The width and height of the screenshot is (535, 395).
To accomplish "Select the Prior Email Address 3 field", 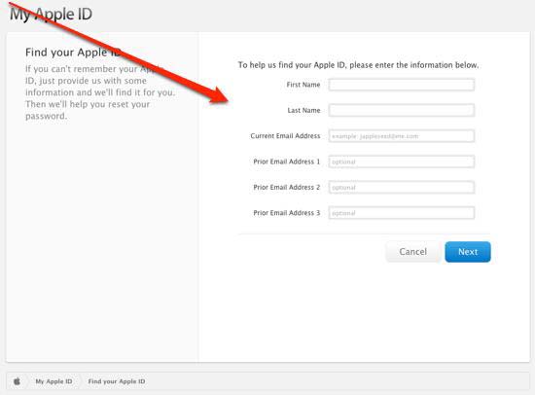I will click(x=401, y=213).
